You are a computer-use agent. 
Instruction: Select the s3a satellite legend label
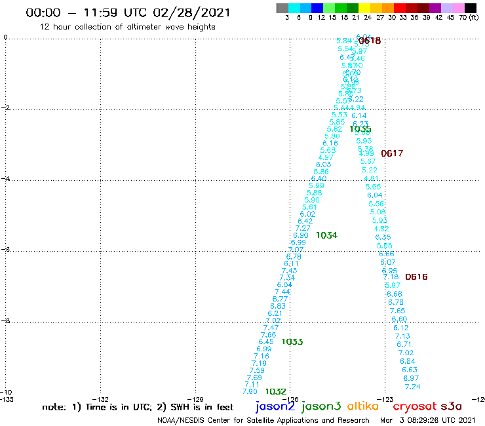[452, 406]
